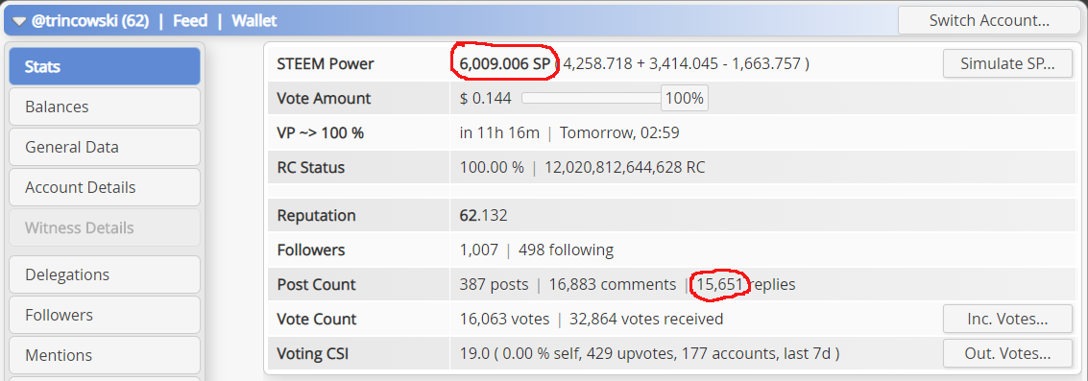Open the General Data sidebar tab
Viewport: 1088px width, 381px height.
(x=105, y=147)
